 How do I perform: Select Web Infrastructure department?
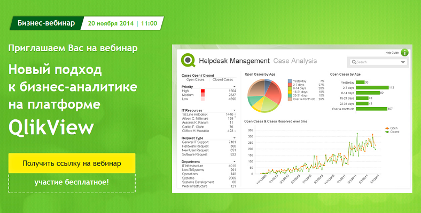(209, 186)
